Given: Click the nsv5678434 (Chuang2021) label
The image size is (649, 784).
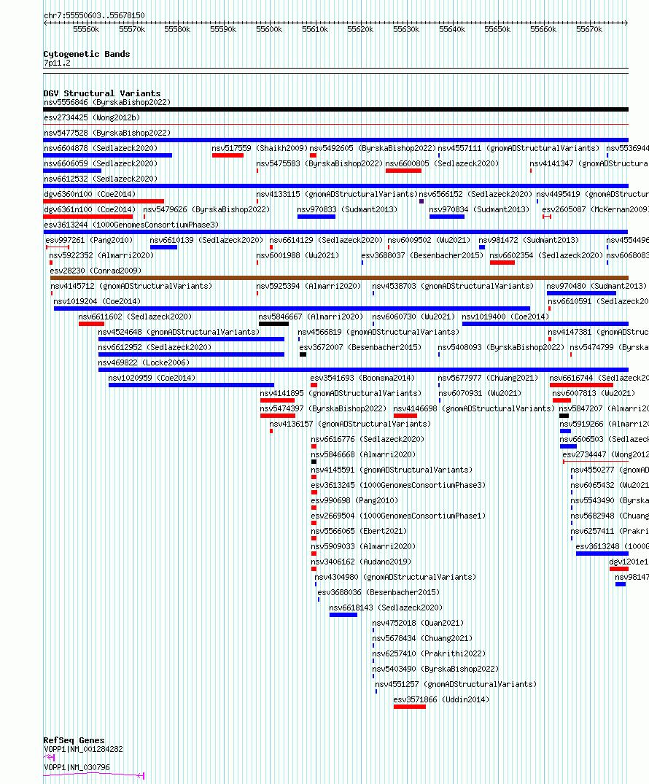Looking at the screenshot, I should coord(422,638).
